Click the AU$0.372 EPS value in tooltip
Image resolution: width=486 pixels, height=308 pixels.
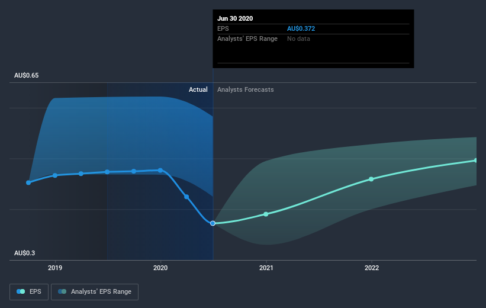301,28
